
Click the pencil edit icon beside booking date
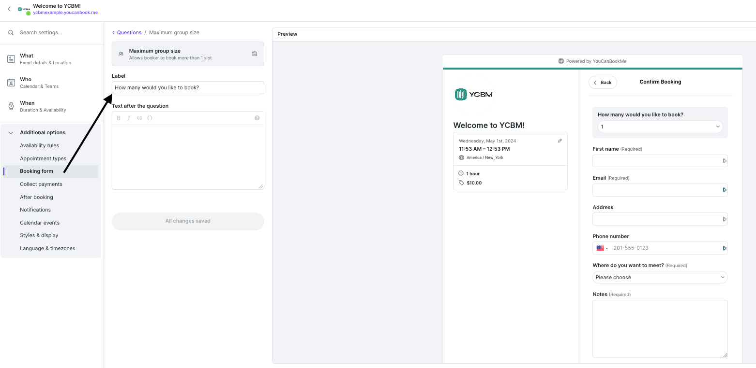[x=560, y=141]
